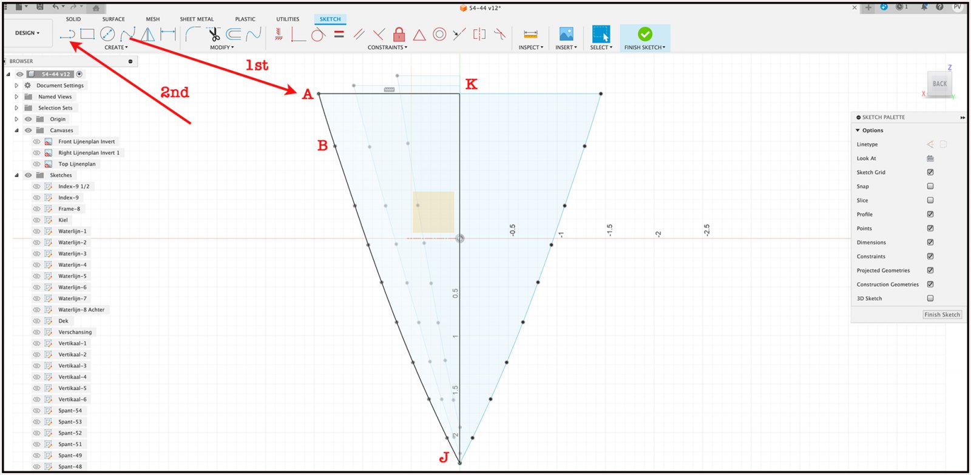Click the Home icon in title bar
This screenshot has height=475, width=971.
coord(96,8)
